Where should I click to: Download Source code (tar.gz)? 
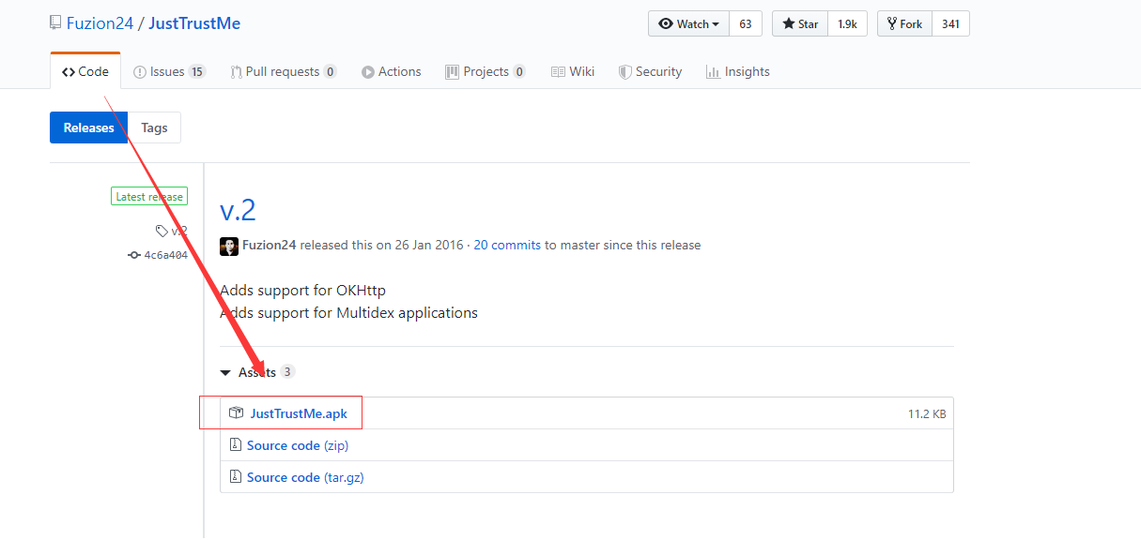pyautogui.click(x=305, y=477)
